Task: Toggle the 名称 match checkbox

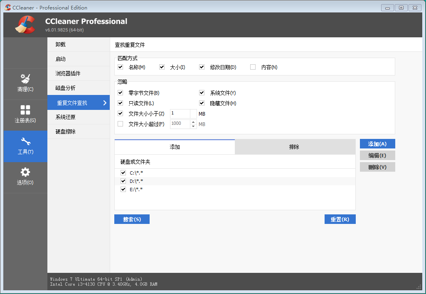Action: click(x=121, y=67)
